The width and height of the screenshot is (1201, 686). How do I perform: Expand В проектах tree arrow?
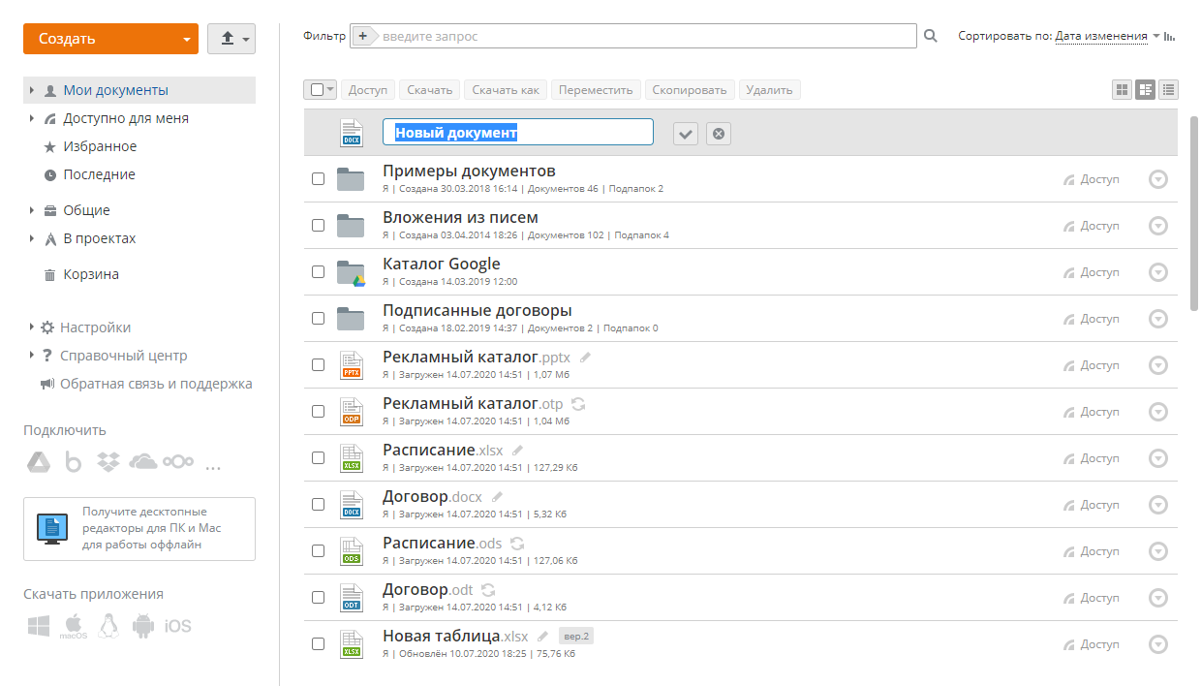click(x=32, y=238)
